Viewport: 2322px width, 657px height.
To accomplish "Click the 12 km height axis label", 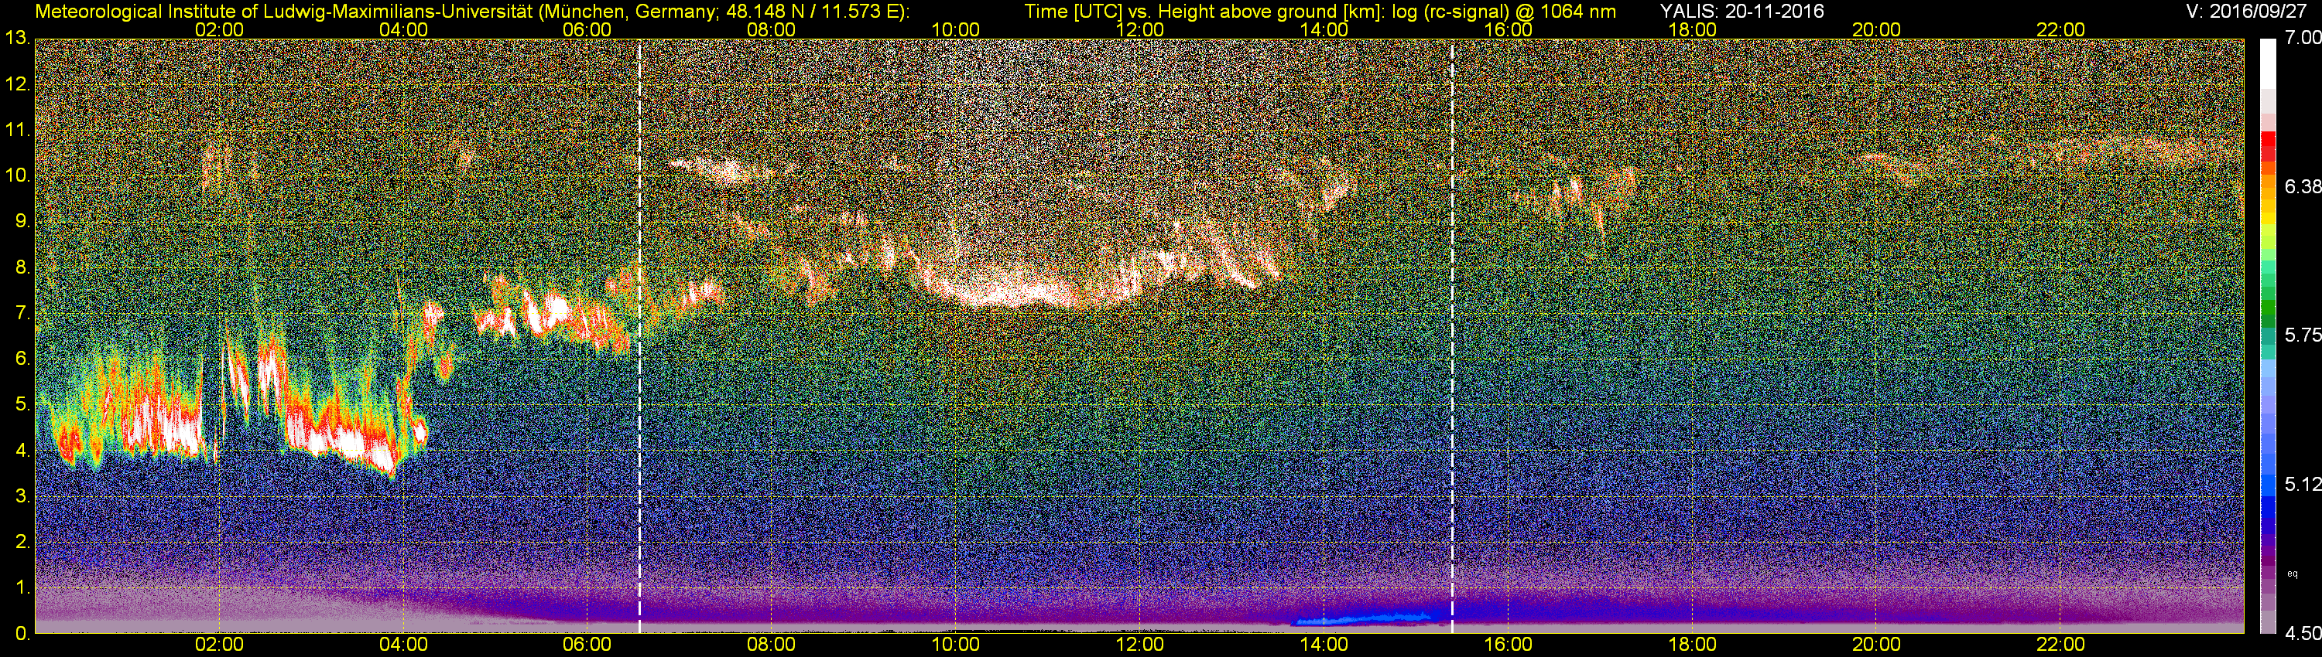I will pyautogui.click(x=16, y=84).
